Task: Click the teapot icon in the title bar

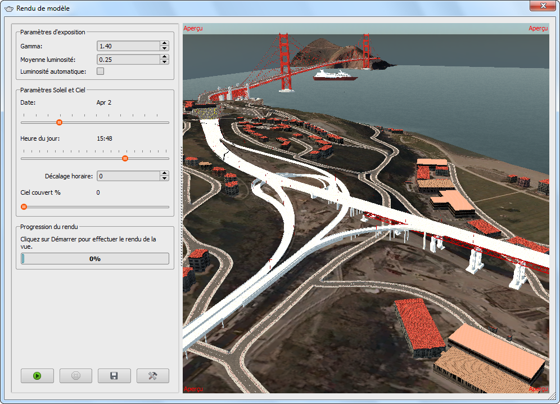Action: point(8,8)
